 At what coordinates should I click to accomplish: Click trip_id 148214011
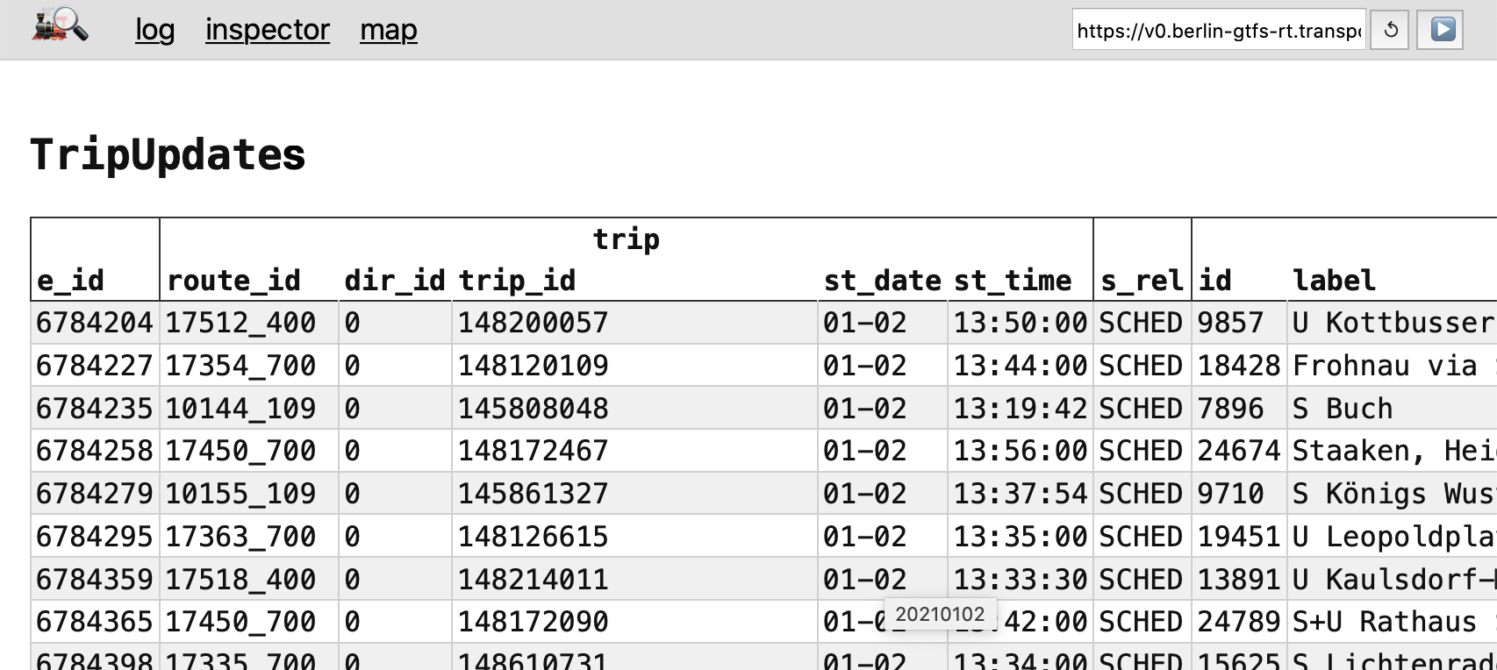tap(534, 580)
